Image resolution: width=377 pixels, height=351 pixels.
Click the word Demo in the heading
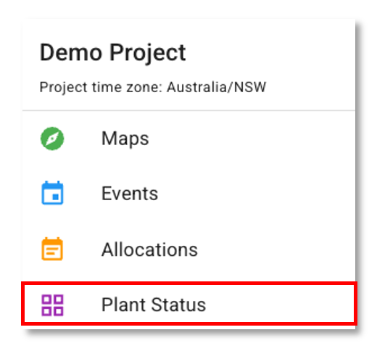click(71, 53)
